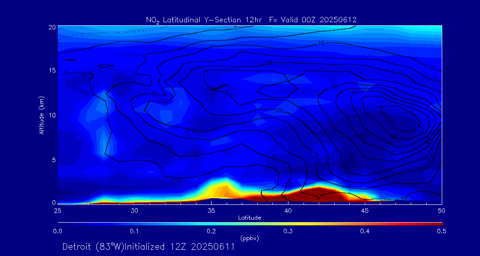Image resolution: width=480 pixels, height=256 pixels.
Task: Click the latitude axis tick label 45
Action: 365,211
